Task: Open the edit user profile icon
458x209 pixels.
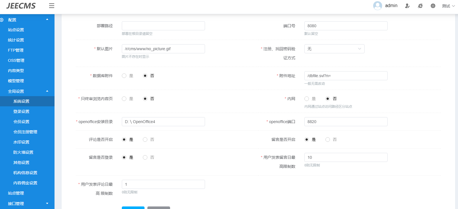Action: pos(407,6)
